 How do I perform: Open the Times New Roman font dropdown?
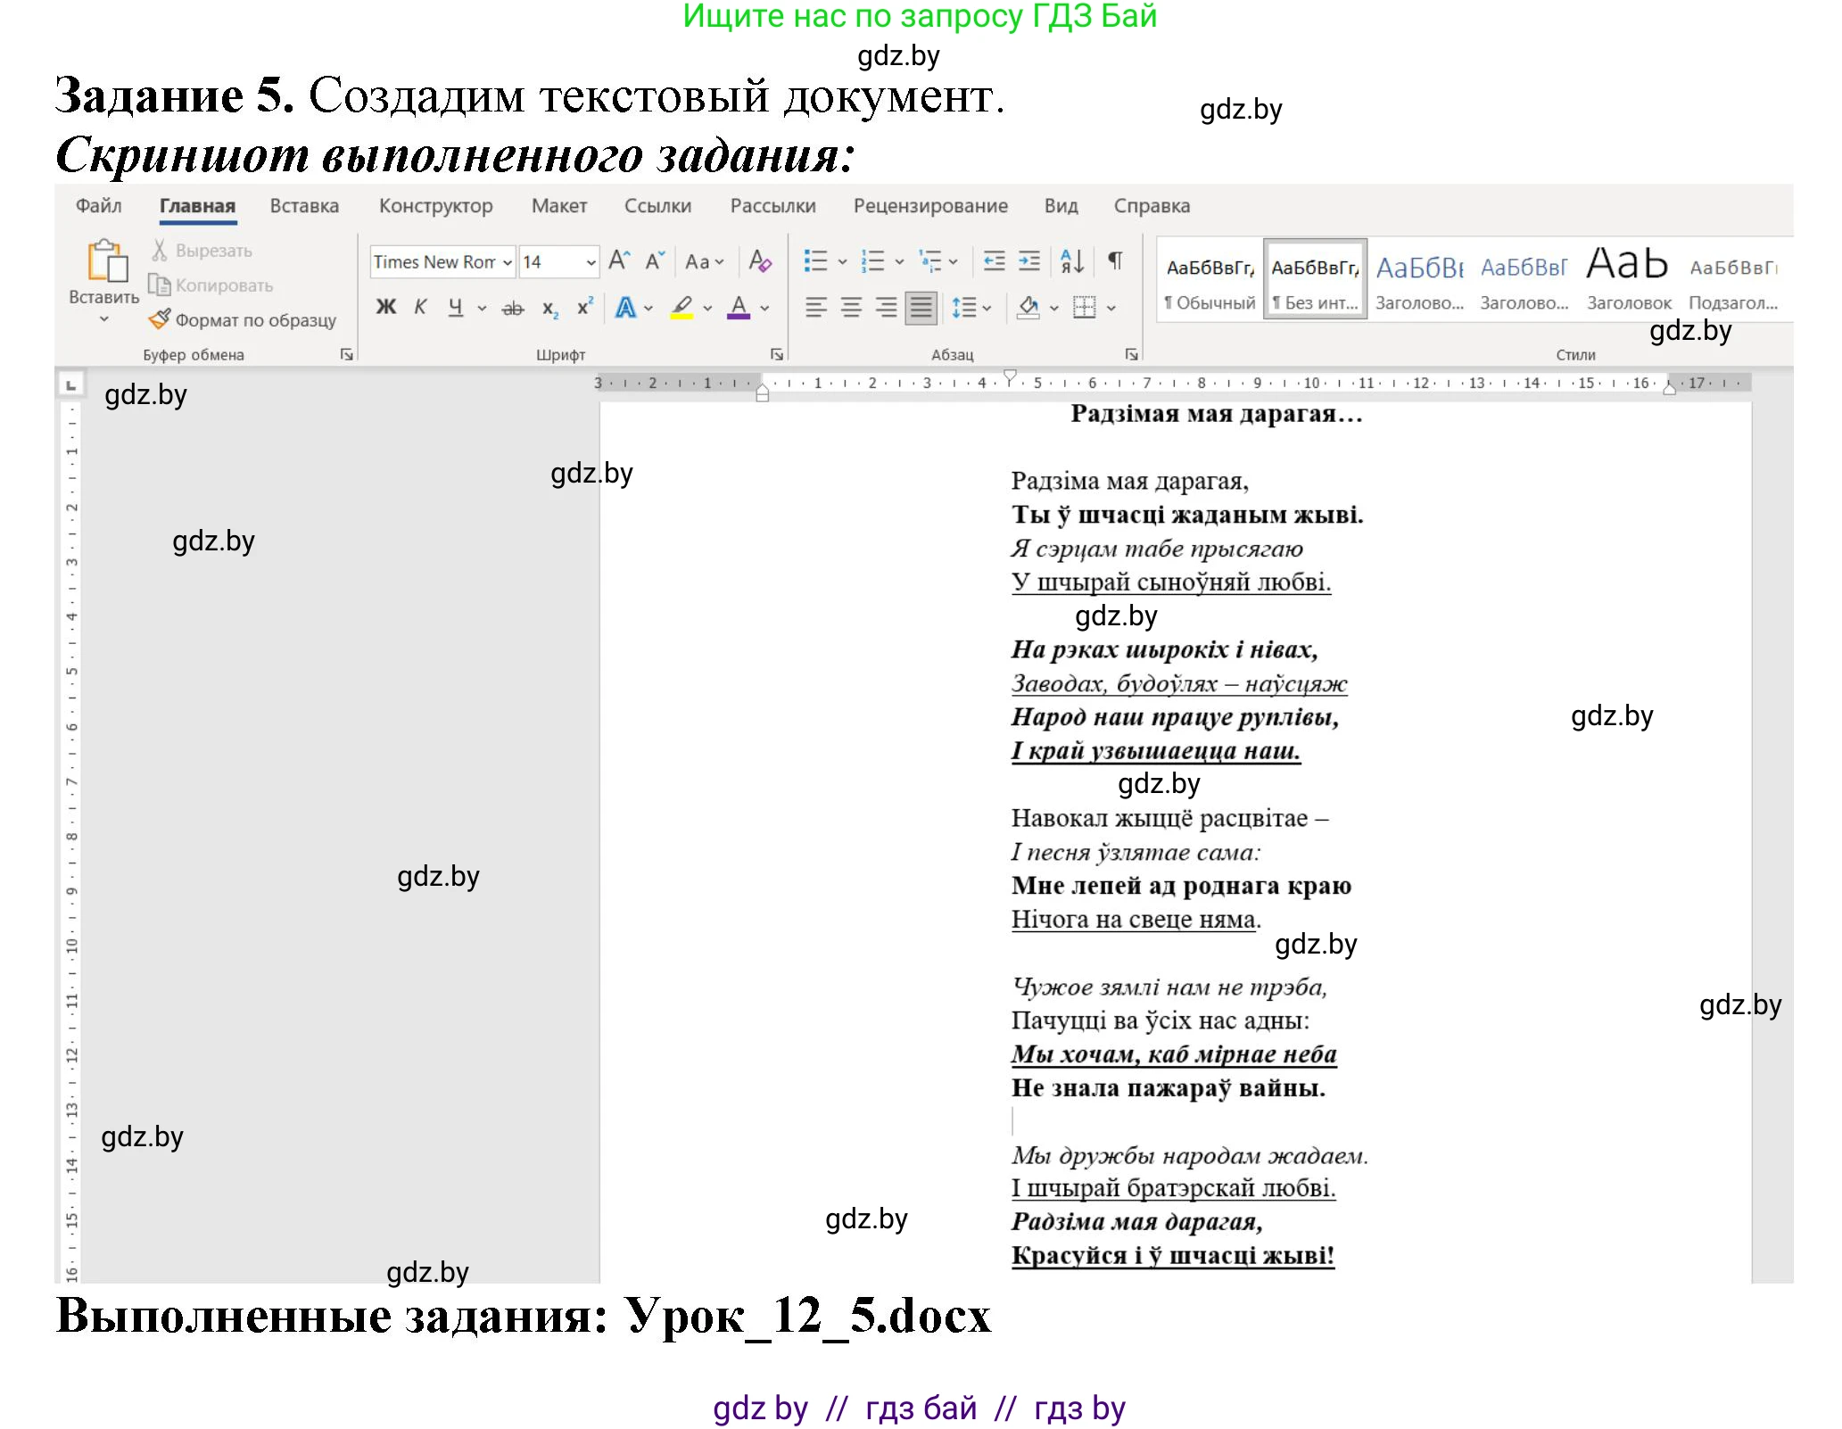(506, 261)
